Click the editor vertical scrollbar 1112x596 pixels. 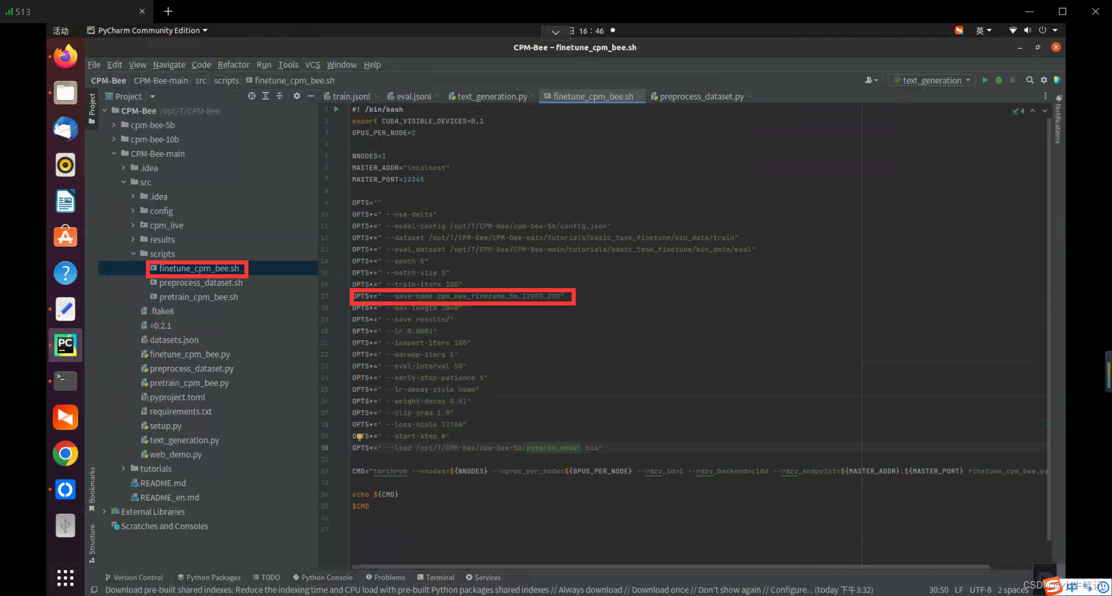(x=1049, y=330)
